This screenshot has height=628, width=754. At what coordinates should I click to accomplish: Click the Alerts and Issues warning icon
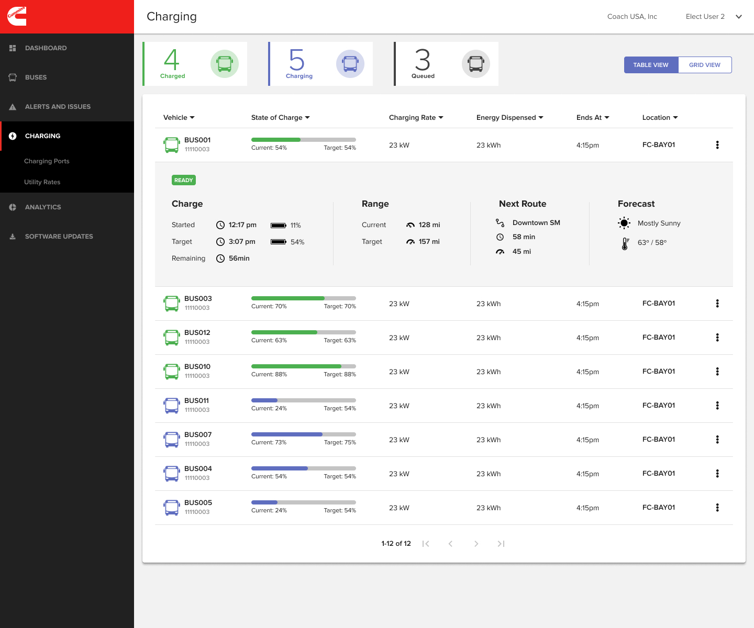point(13,107)
